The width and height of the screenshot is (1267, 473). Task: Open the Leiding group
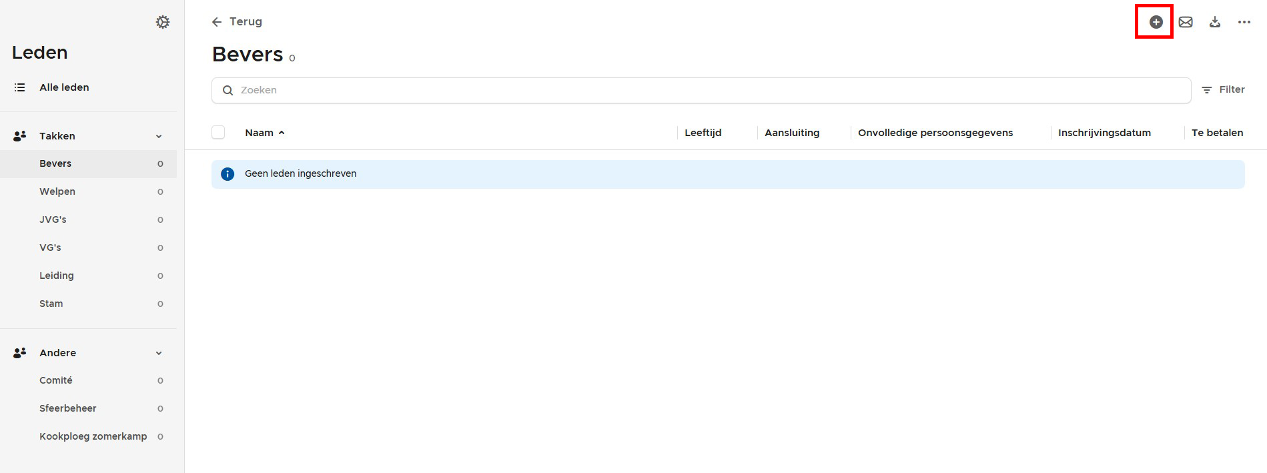click(x=57, y=276)
